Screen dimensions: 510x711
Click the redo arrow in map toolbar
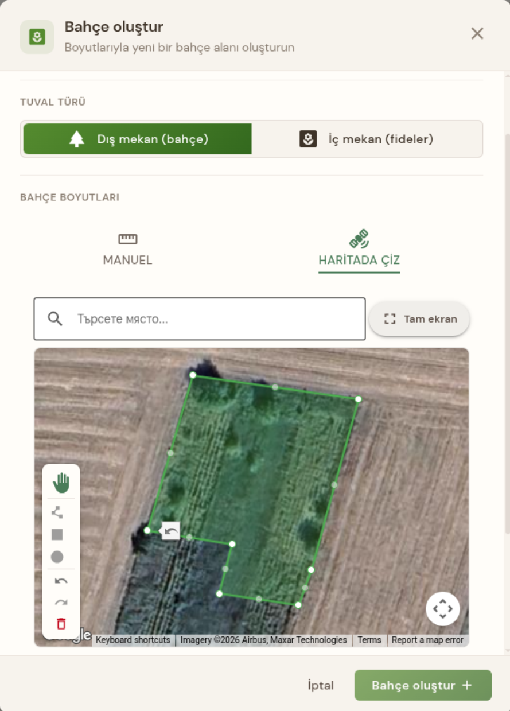click(61, 602)
